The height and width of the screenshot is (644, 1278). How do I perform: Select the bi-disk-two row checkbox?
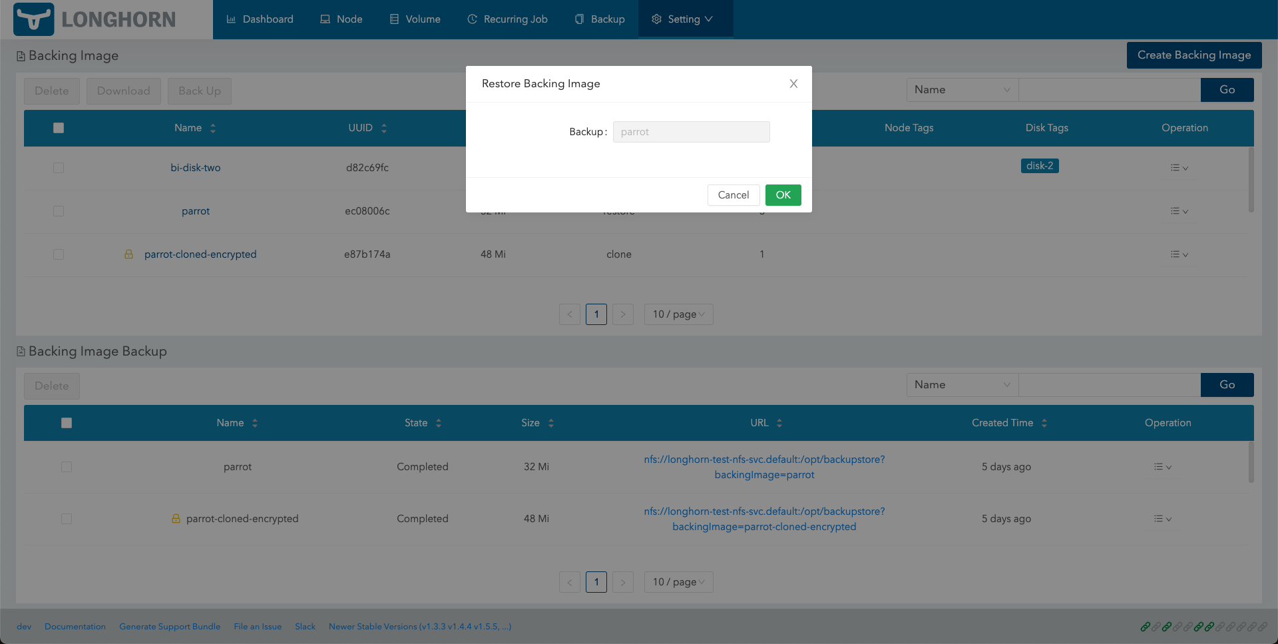point(59,168)
